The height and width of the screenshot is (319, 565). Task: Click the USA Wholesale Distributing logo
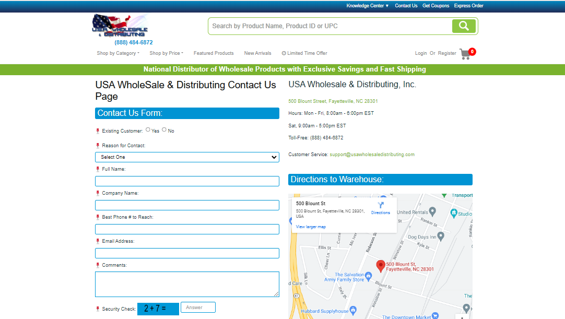(120, 26)
